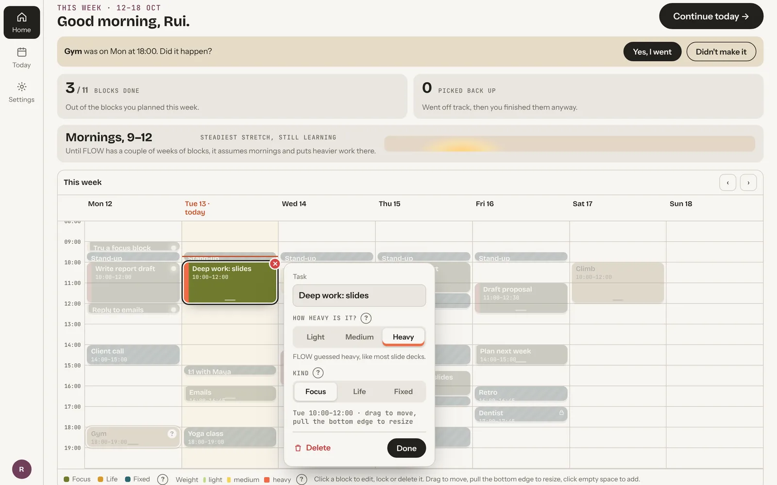The width and height of the screenshot is (777, 485).
Task: Open the Reply to emails block
Action: coord(133,309)
